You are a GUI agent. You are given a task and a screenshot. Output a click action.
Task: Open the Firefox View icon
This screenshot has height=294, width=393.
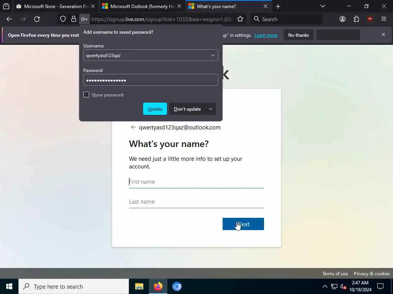pos(6,6)
